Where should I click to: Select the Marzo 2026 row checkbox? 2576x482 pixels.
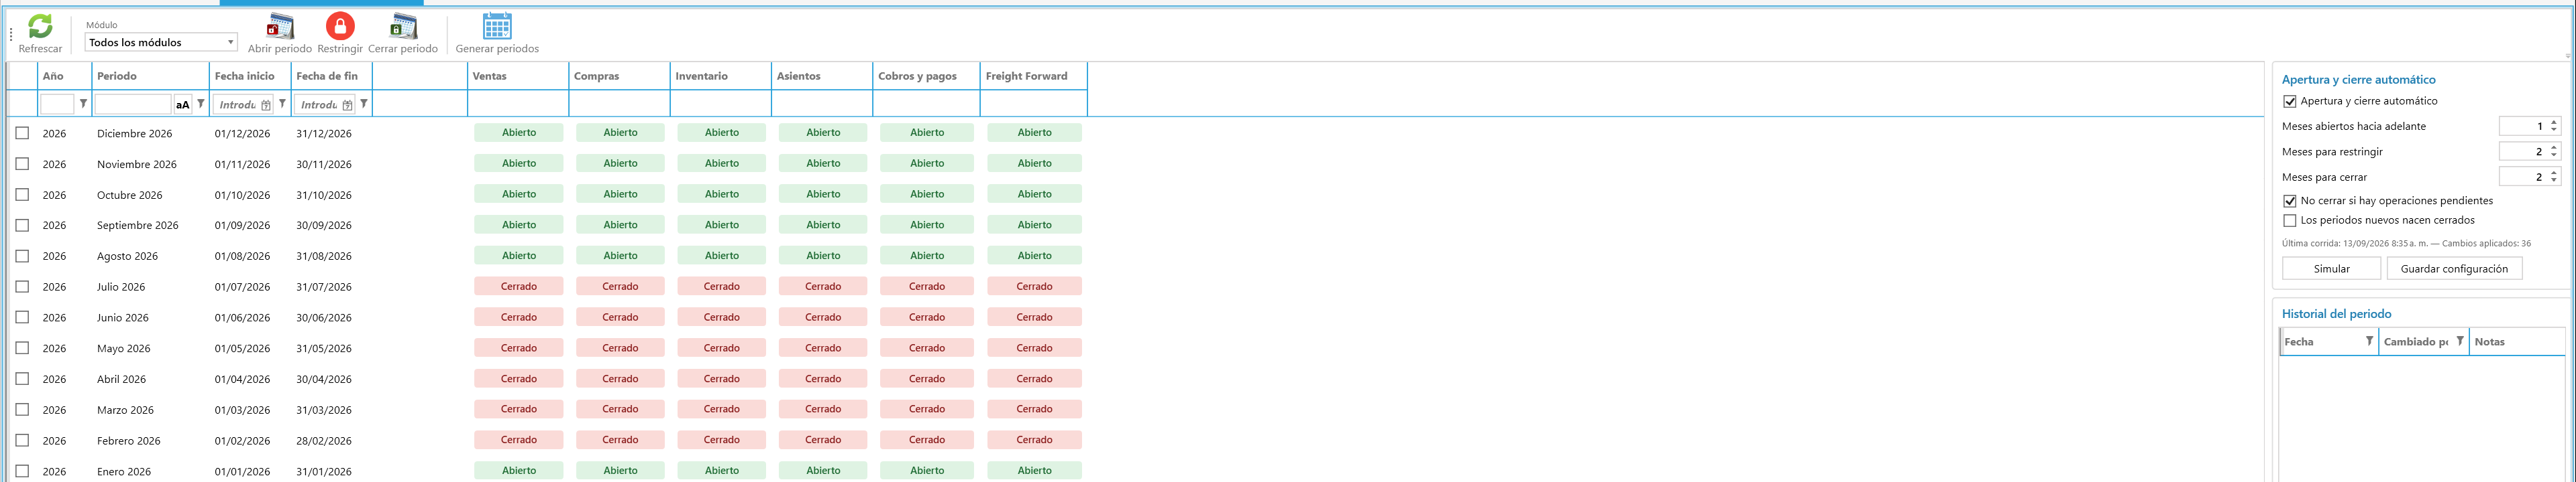[x=22, y=409]
